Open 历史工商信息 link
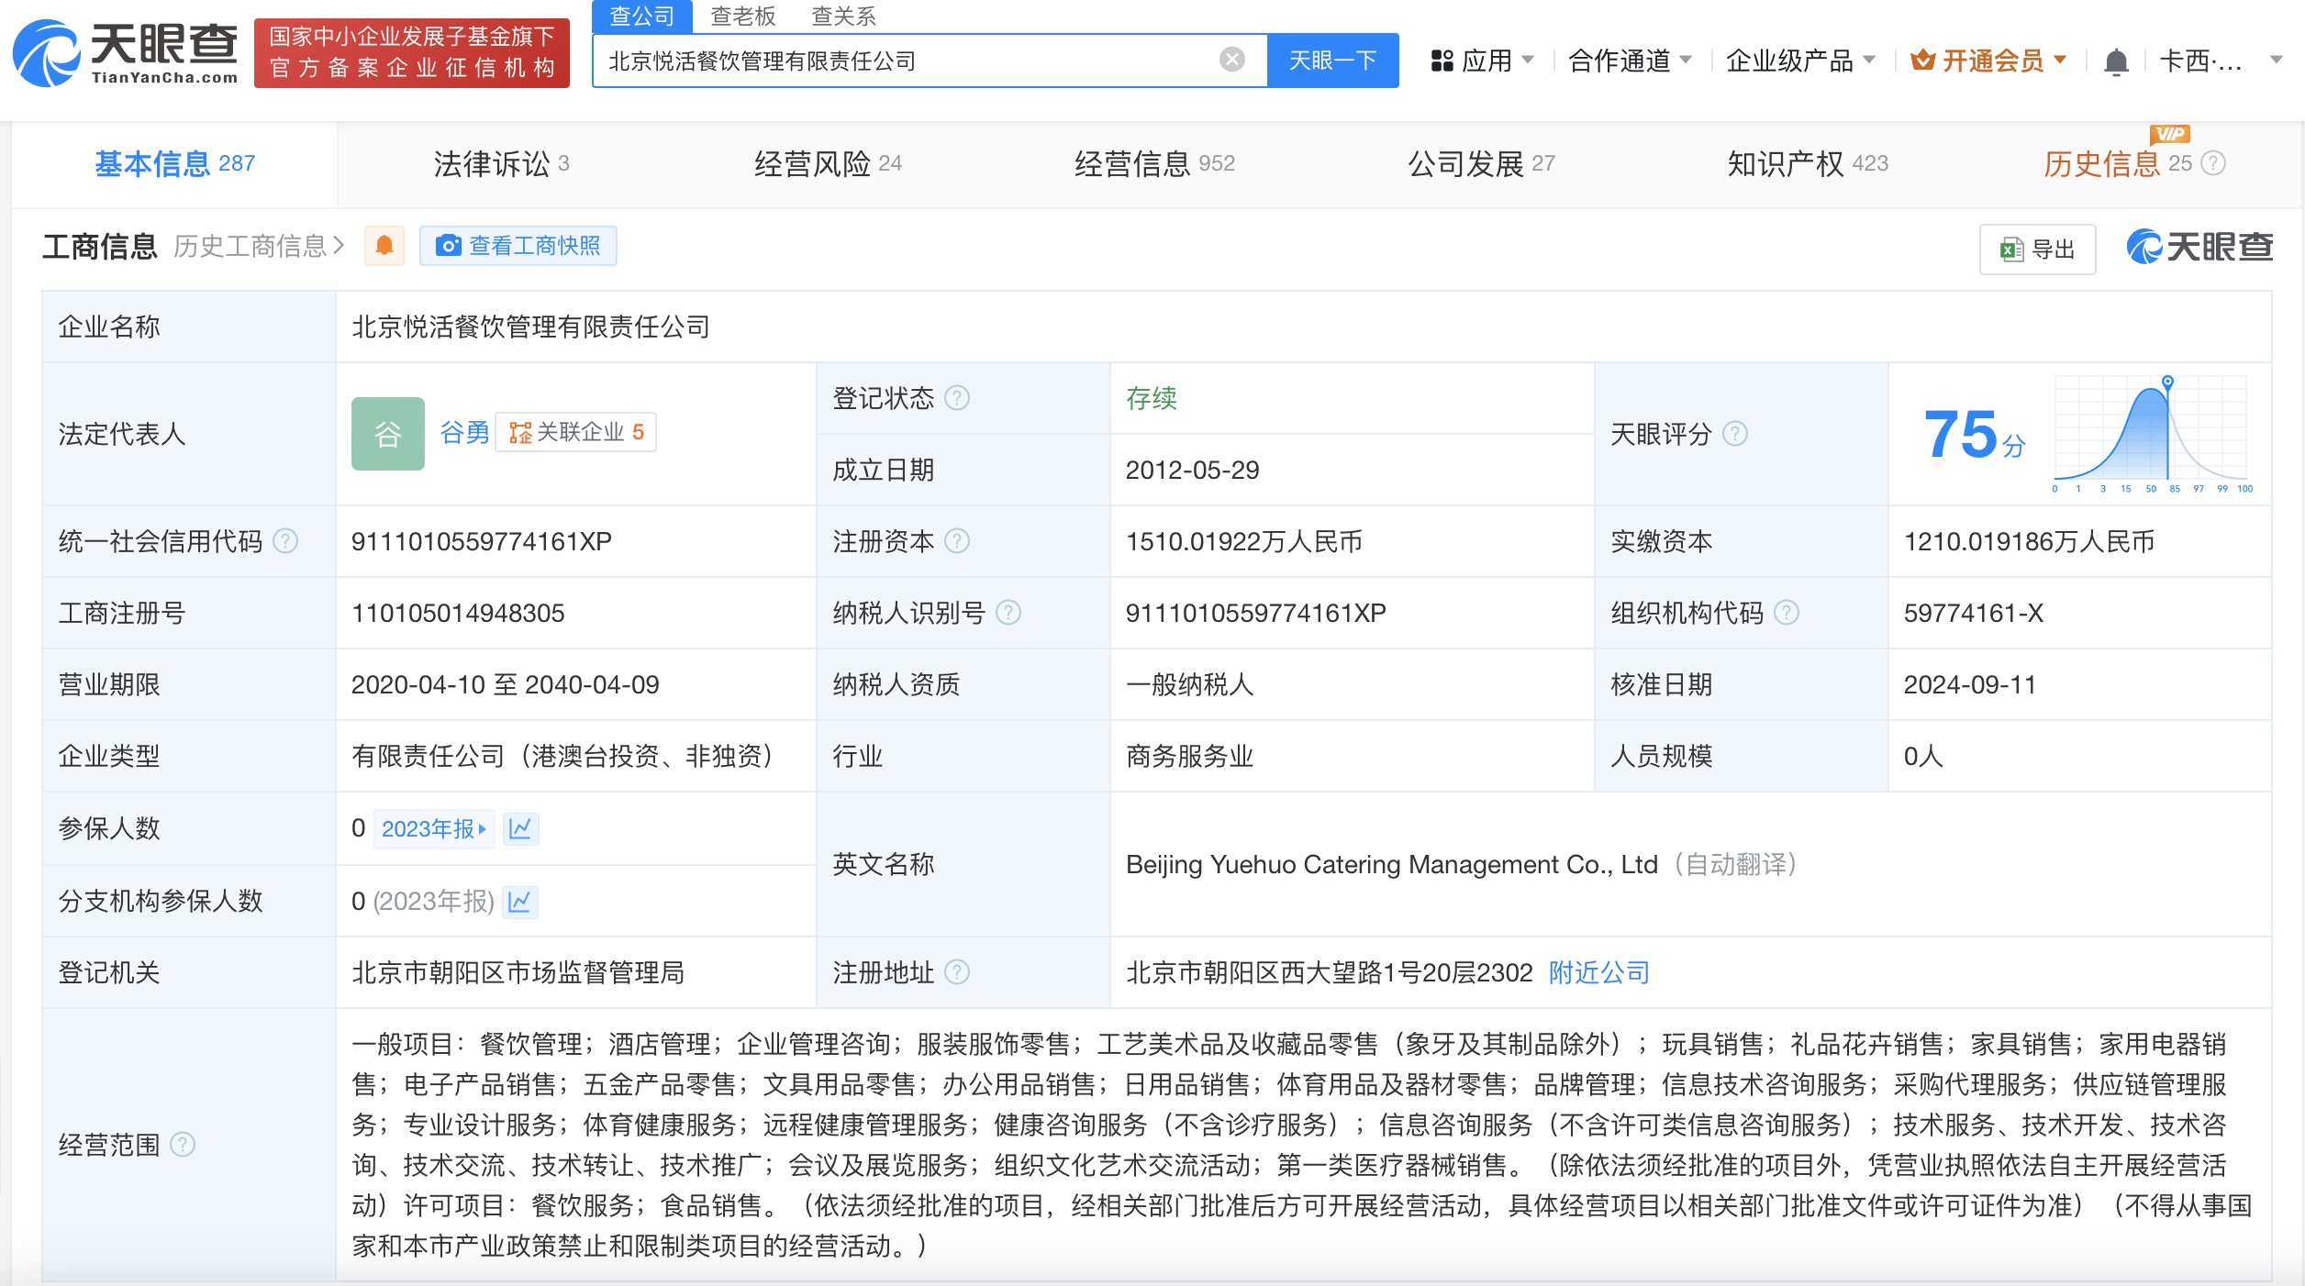 point(259,246)
